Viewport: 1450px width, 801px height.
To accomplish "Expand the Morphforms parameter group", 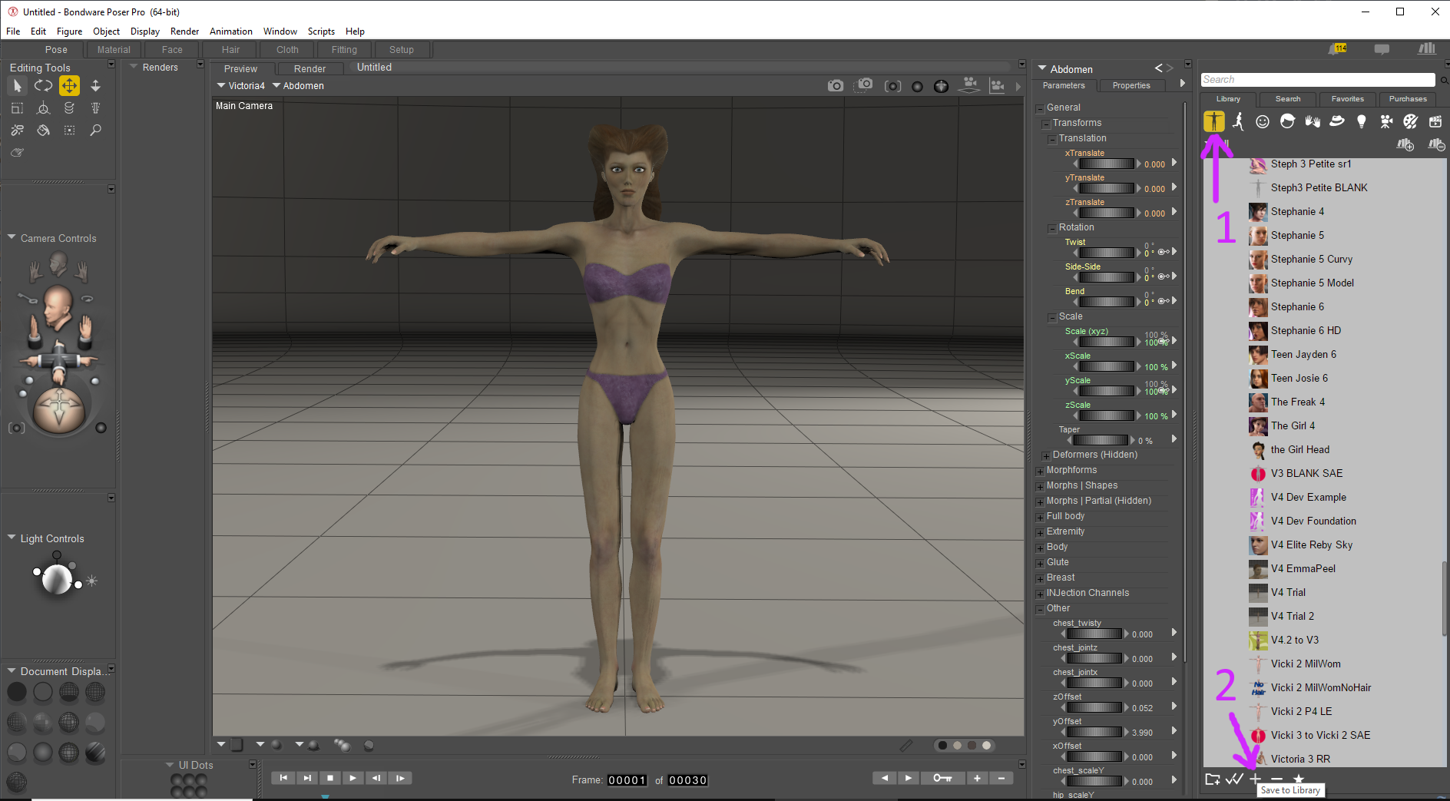I will point(1040,472).
